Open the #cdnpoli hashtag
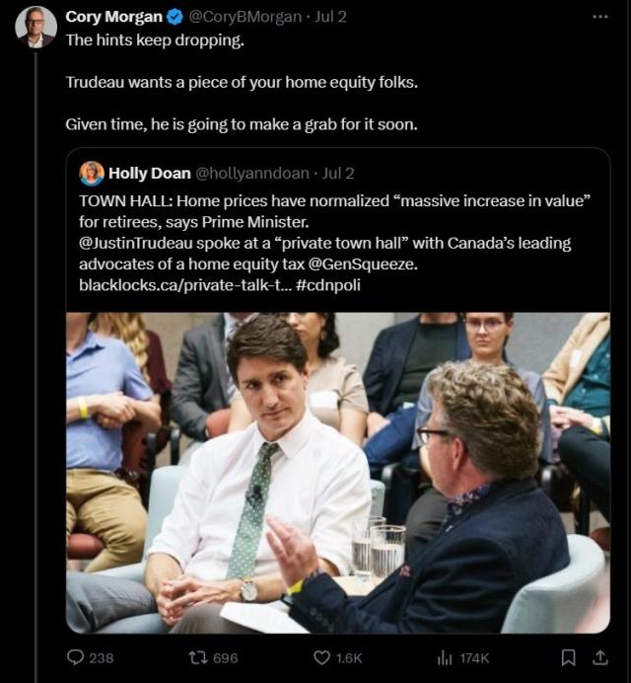Screen dimensions: 631x683 coord(328,285)
